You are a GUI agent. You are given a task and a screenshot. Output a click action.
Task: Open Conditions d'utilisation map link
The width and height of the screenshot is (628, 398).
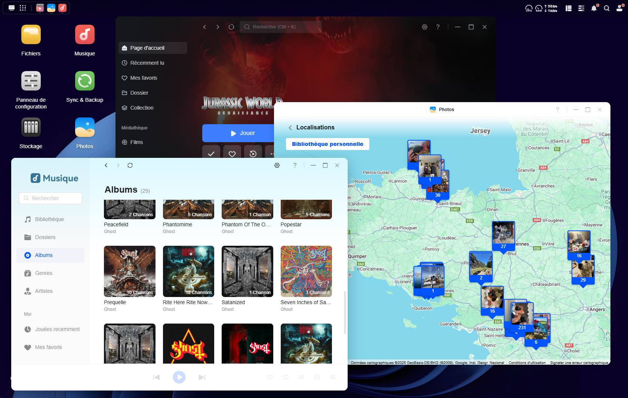pyautogui.click(x=527, y=363)
